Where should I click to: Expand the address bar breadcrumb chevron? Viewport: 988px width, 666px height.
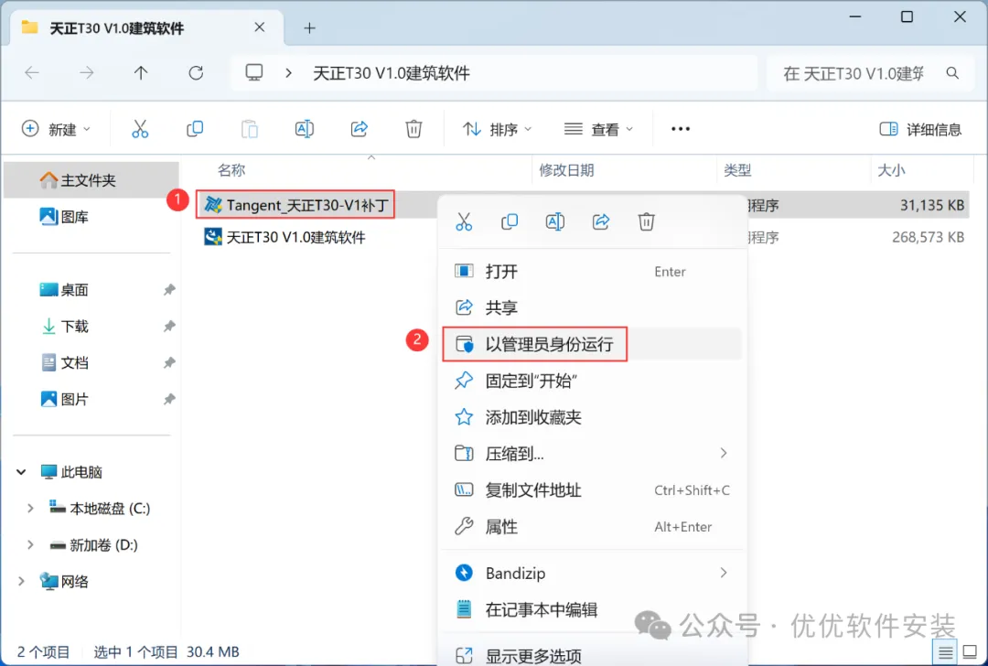pos(288,73)
